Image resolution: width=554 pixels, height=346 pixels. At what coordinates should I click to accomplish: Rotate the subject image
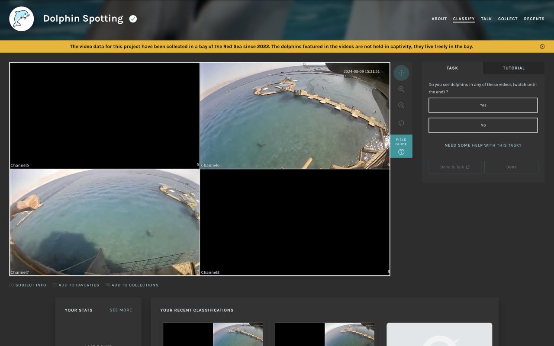(x=401, y=123)
